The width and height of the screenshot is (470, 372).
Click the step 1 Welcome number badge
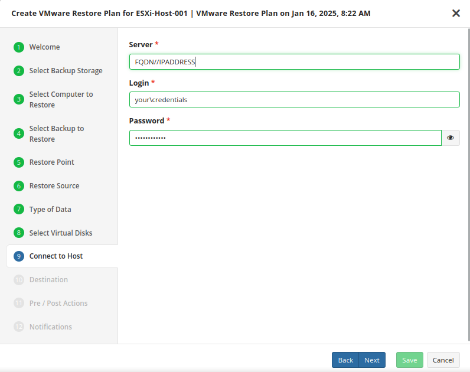tap(19, 47)
